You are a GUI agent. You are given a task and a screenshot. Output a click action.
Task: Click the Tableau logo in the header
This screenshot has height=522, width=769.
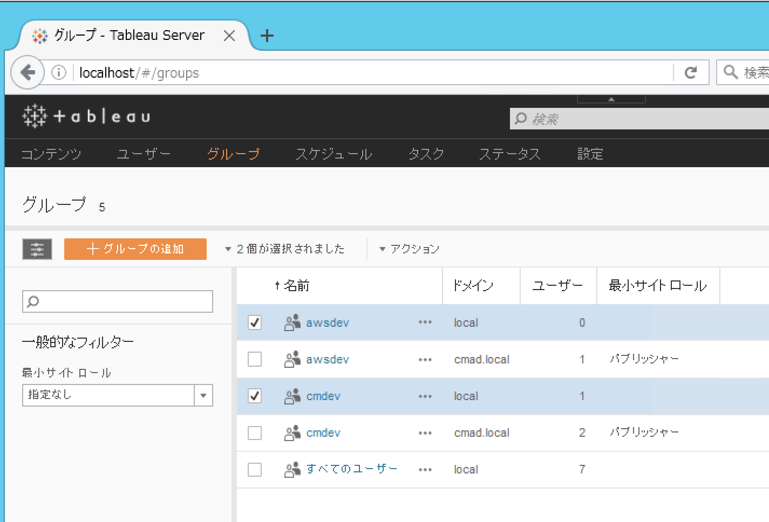point(86,116)
